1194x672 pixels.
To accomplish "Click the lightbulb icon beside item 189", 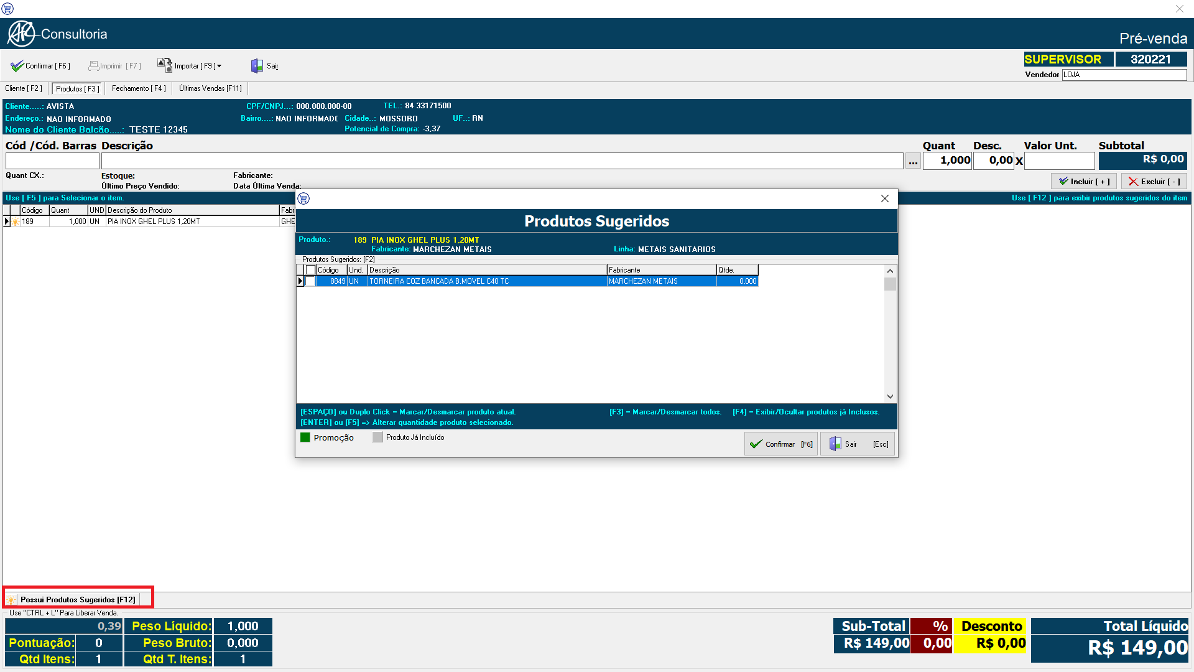I will pyautogui.click(x=16, y=222).
